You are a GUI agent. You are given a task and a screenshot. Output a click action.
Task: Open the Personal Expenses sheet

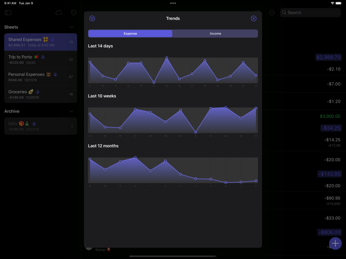tap(41, 77)
